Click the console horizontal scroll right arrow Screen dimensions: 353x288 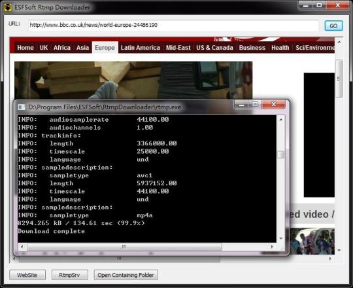click(x=272, y=247)
